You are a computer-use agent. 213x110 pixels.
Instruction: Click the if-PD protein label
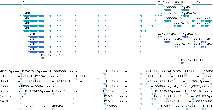(x=32, y=44)
